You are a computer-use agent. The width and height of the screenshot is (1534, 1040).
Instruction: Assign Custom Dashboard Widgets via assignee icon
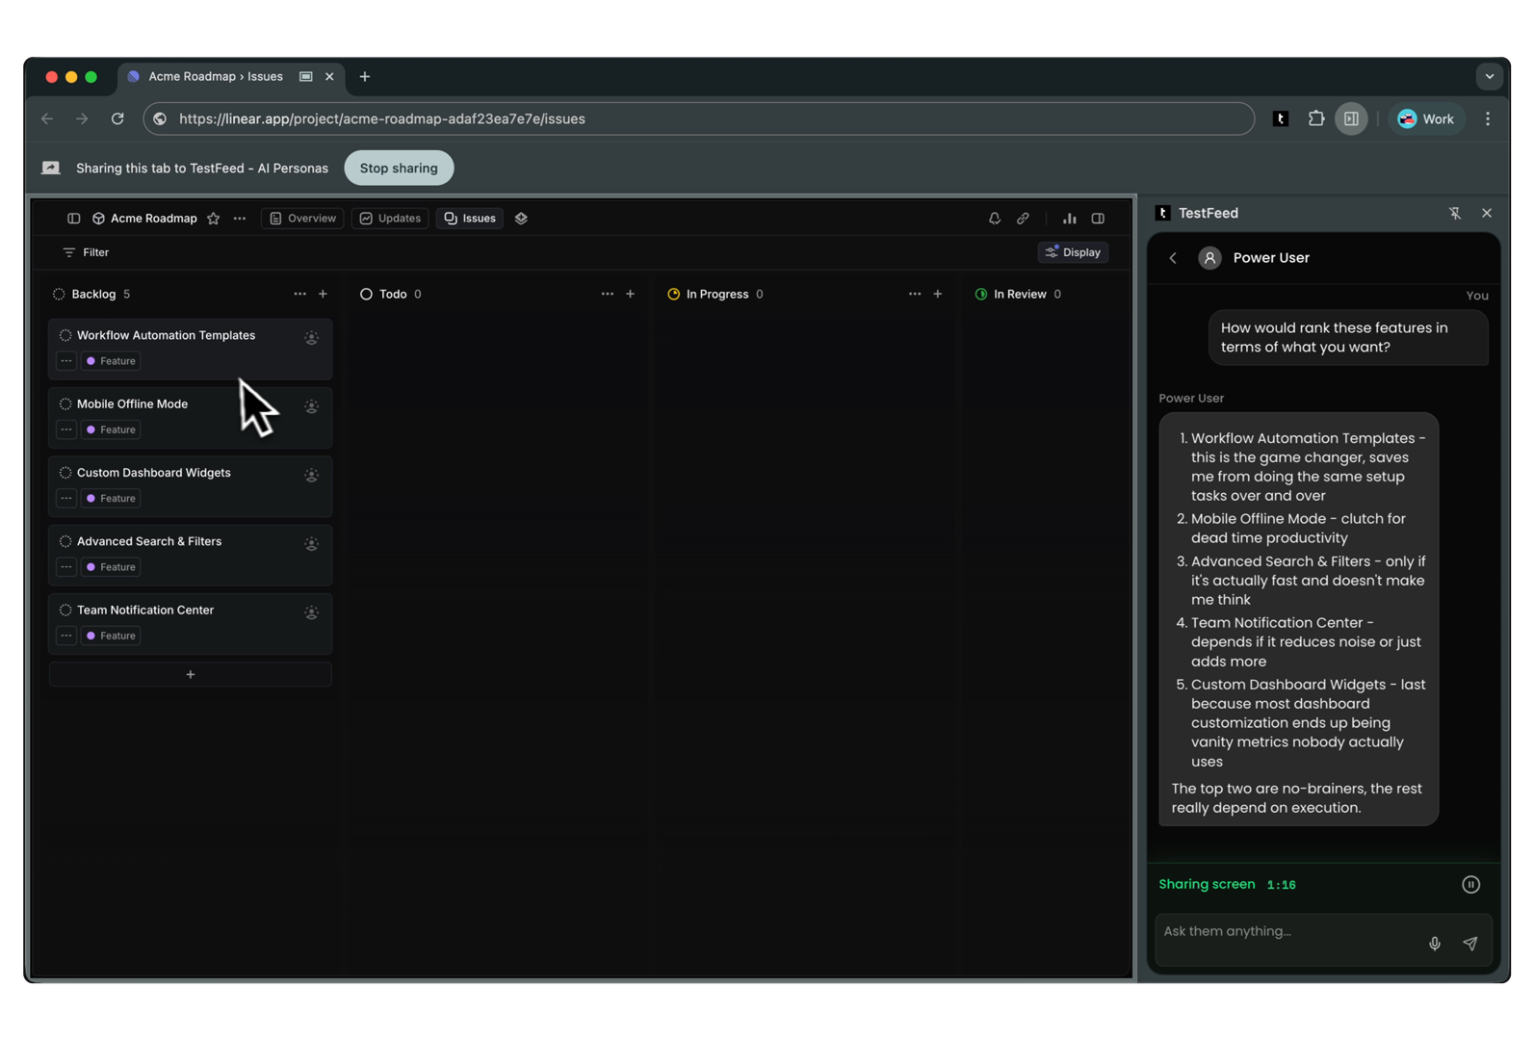click(311, 475)
